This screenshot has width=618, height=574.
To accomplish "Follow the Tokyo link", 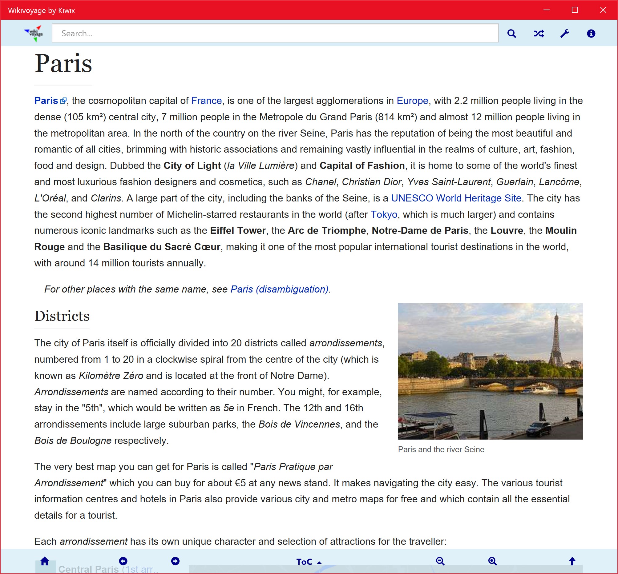I will (x=384, y=214).
